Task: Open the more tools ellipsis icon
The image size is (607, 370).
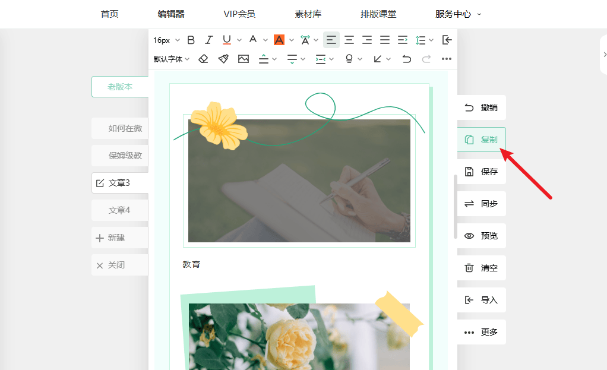Action: coord(447,59)
